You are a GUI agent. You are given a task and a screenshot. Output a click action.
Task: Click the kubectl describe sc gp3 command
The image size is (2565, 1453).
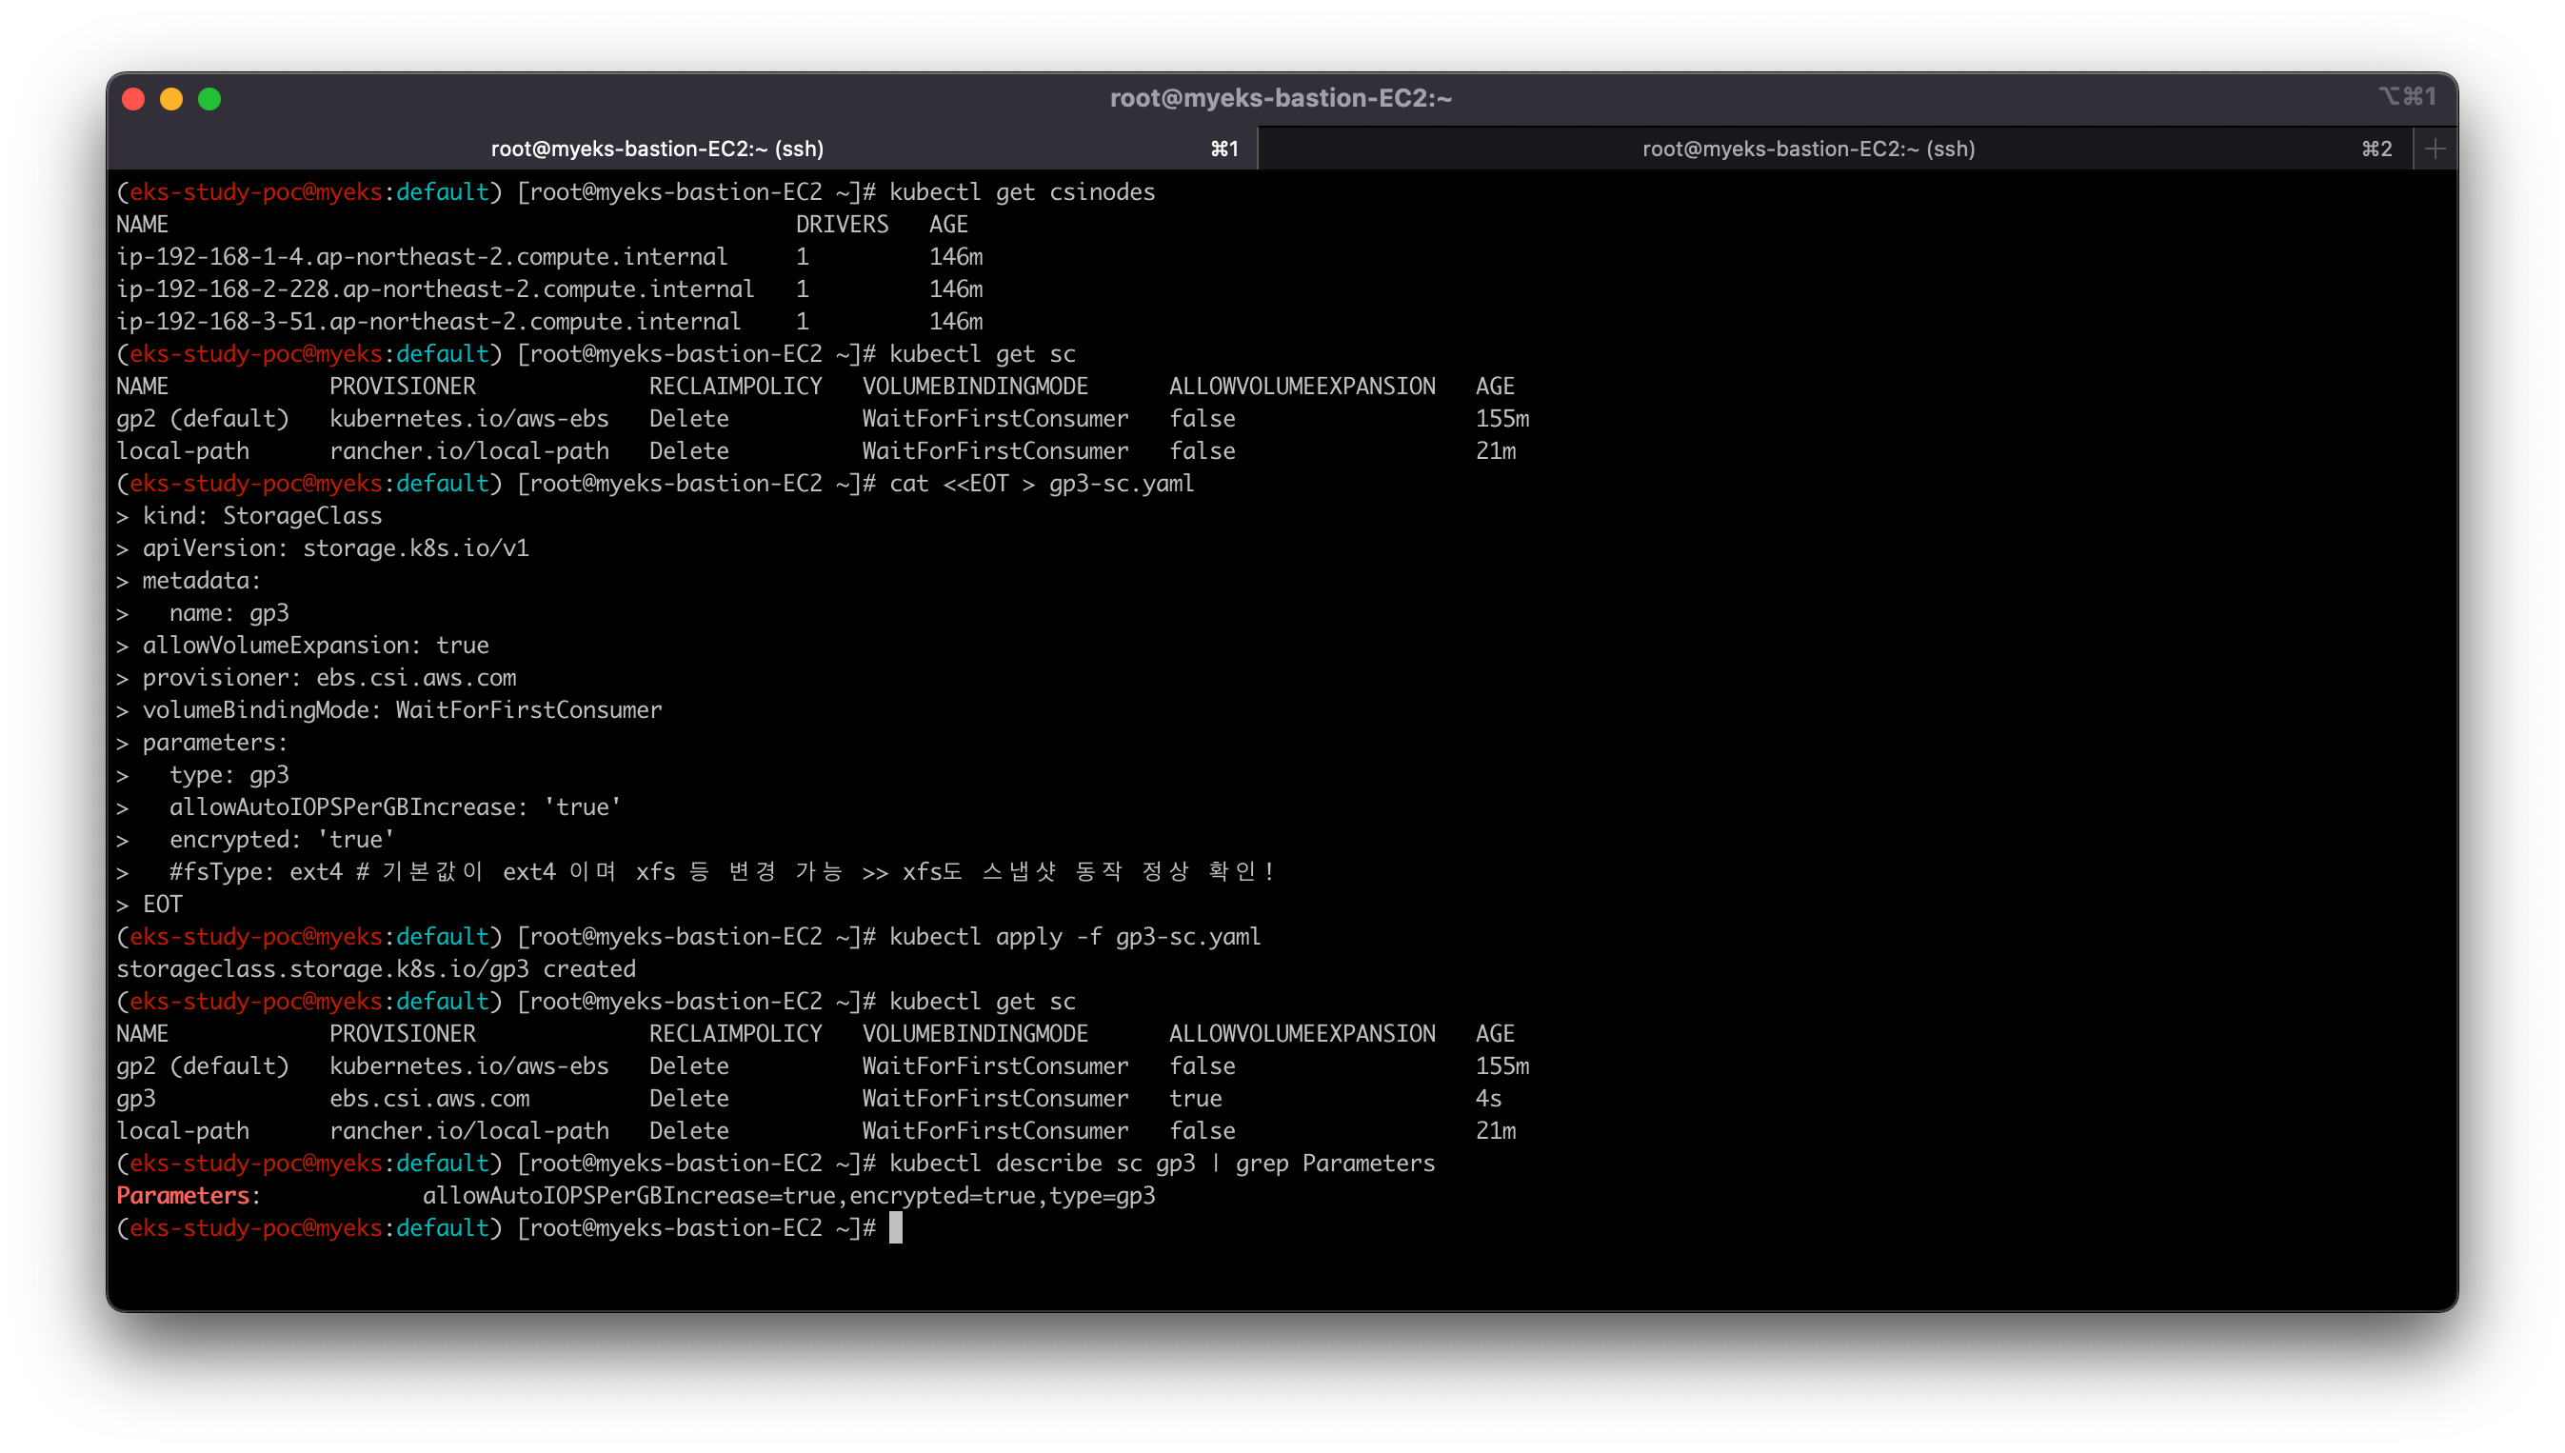[1162, 1163]
